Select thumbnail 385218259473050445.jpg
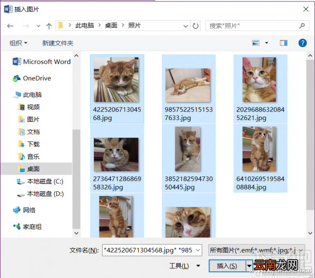 (x=189, y=158)
